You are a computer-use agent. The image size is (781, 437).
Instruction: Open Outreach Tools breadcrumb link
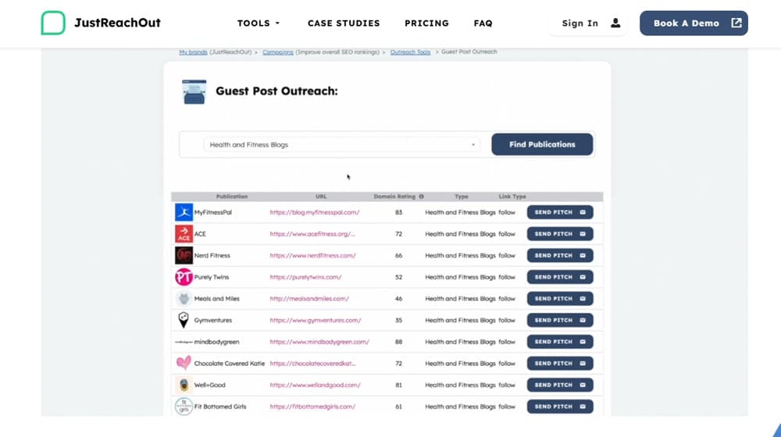point(411,52)
